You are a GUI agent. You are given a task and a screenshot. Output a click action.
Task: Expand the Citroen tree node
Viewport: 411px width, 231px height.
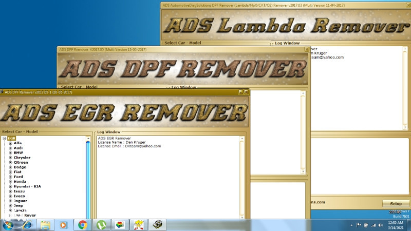tap(10, 162)
